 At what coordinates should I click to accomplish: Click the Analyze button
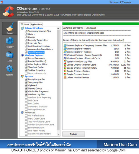point(74,134)
